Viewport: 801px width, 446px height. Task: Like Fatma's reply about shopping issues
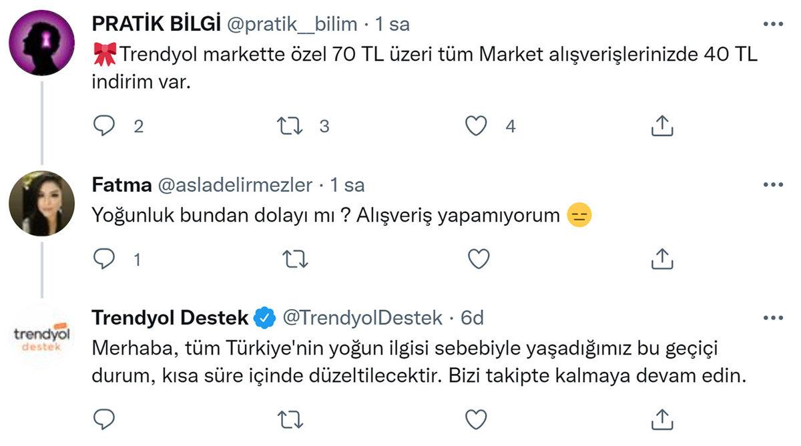478,258
